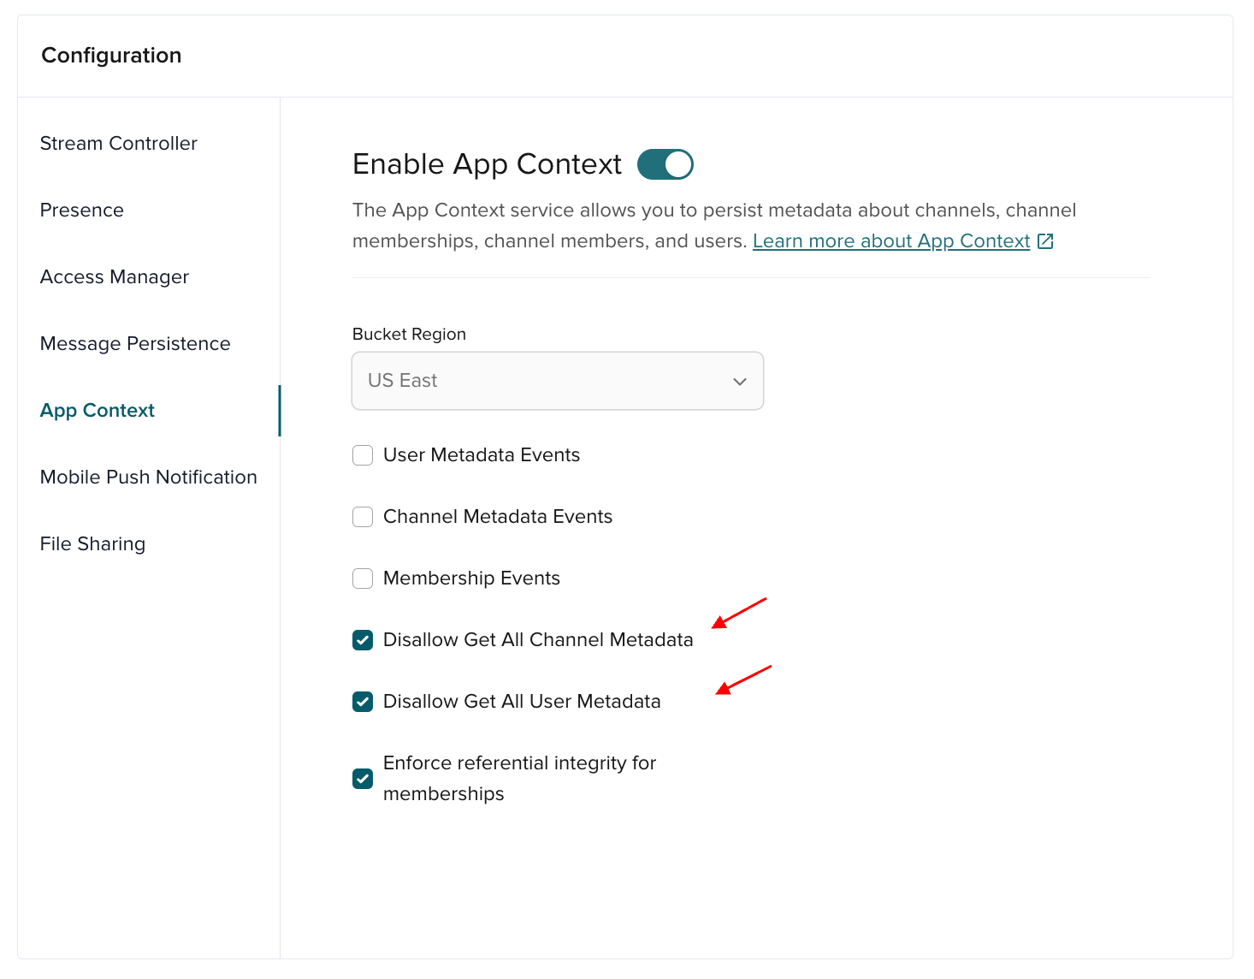Click the external link icon beside App Context link
Image resolution: width=1254 pixels, height=979 pixels.
tap(1045, 241)
